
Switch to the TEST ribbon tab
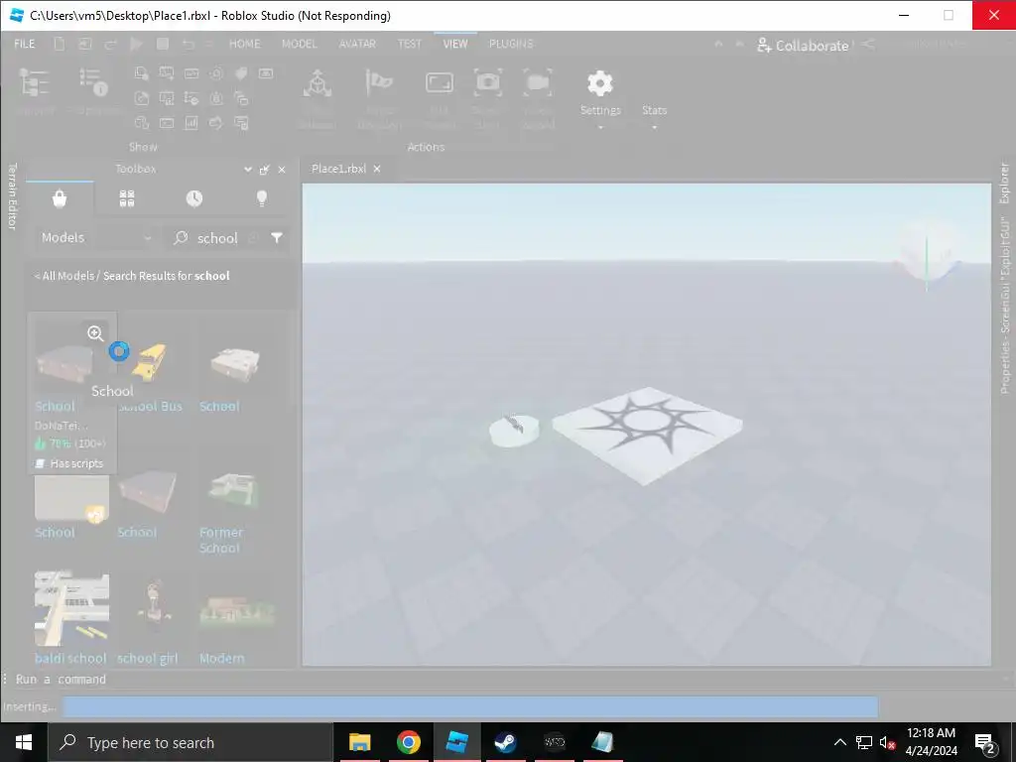tap(410, 44)
